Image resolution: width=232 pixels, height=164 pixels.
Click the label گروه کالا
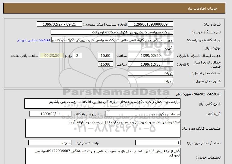pos(214,114)
